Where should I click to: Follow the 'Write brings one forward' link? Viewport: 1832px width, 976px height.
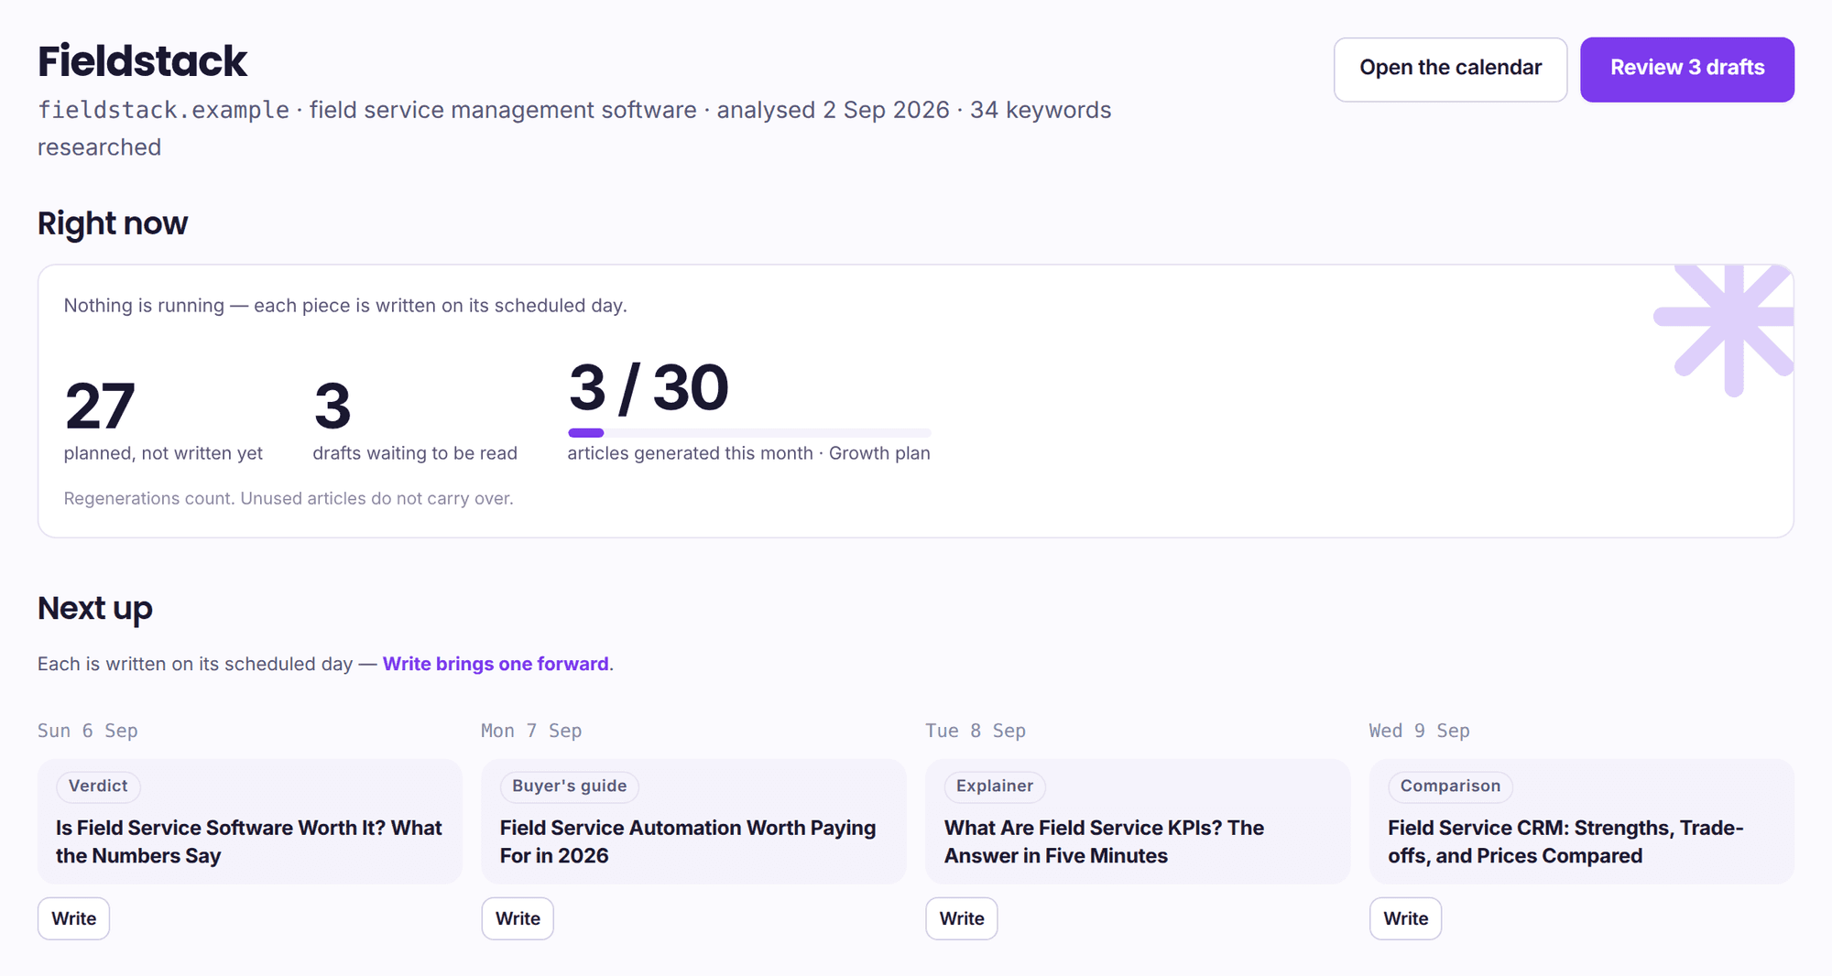[496, 664]
